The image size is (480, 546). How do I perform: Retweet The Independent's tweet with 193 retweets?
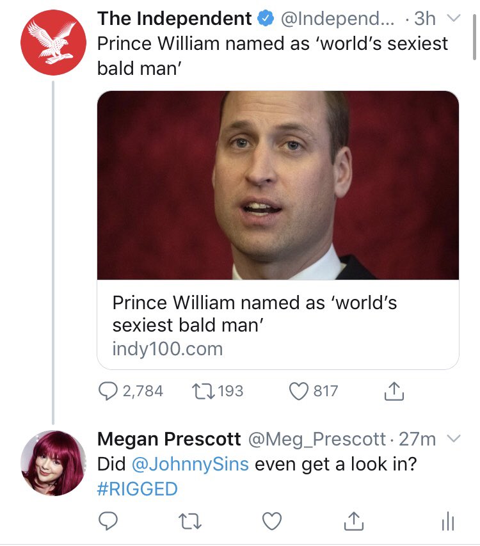tap(204, 391)
